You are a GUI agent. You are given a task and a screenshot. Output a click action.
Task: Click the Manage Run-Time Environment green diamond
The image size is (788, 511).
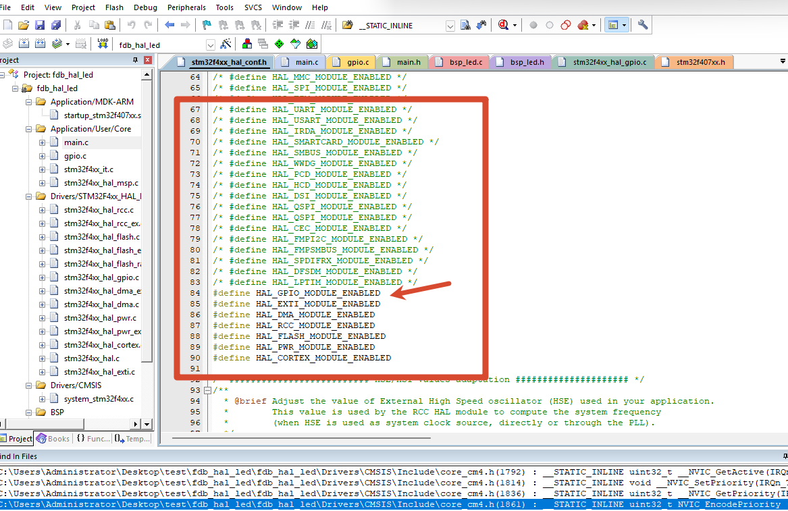click(x=280, y=45)
